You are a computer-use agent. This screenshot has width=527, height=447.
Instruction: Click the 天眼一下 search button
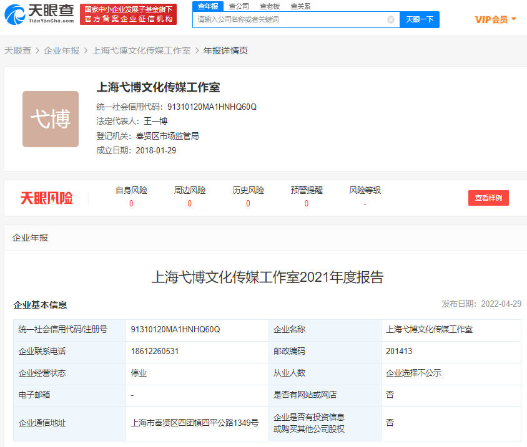pos(419,19)
